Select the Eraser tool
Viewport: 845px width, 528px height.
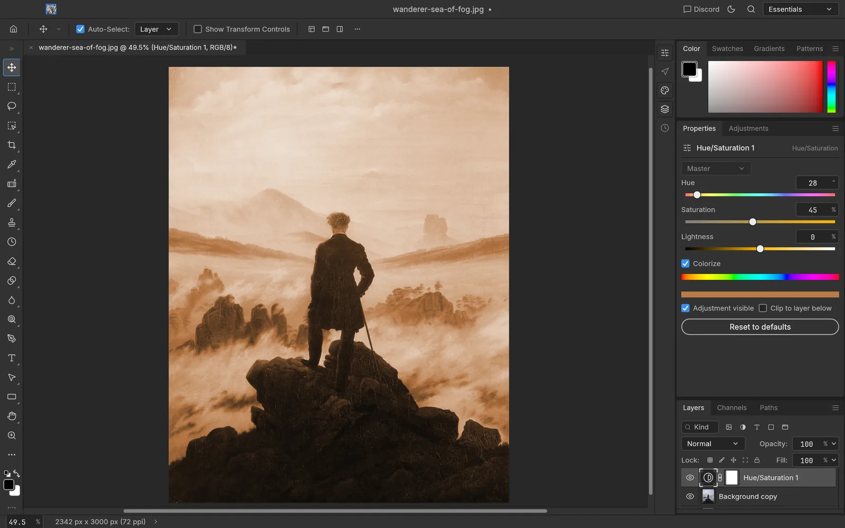pos(12,261)
